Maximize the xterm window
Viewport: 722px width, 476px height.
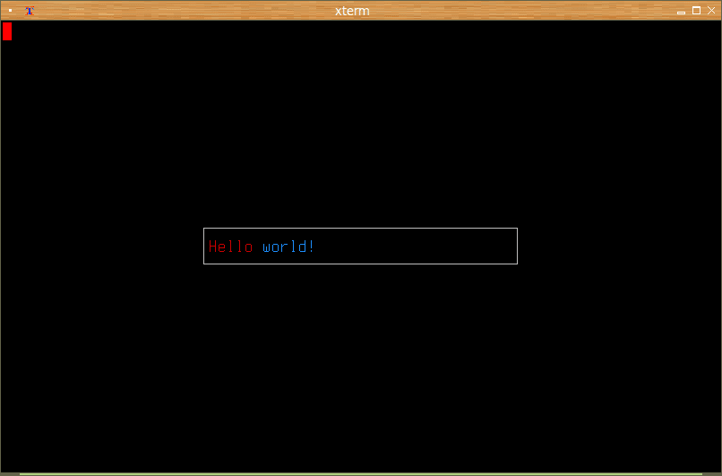click(696, 10)
